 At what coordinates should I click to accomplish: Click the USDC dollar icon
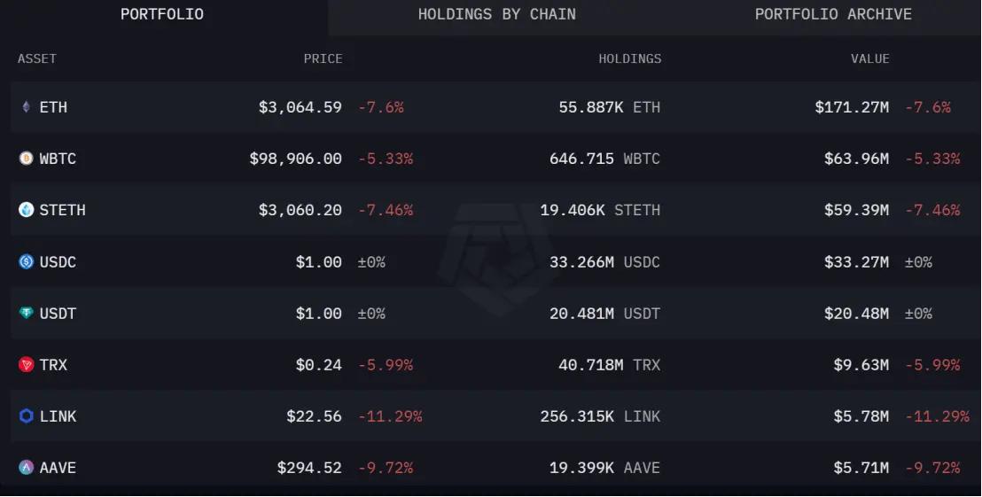(26, 261)
